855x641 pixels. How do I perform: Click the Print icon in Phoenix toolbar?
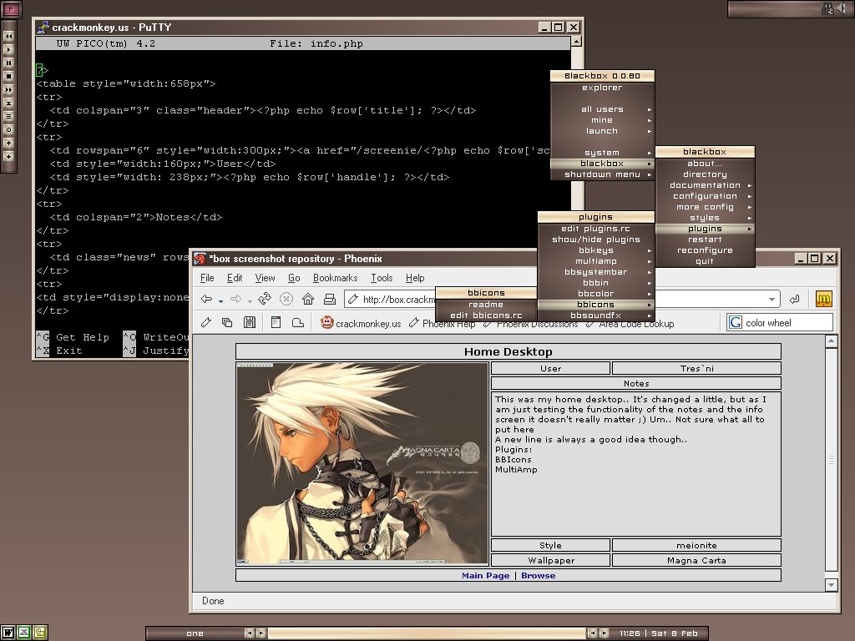pos(330,299)
